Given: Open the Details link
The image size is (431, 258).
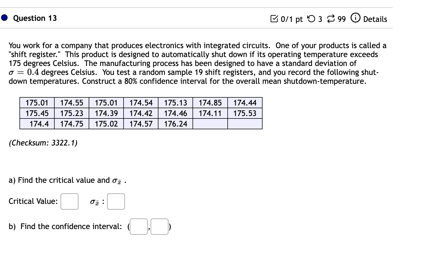Looking at the screenshot, I should 375,19.
